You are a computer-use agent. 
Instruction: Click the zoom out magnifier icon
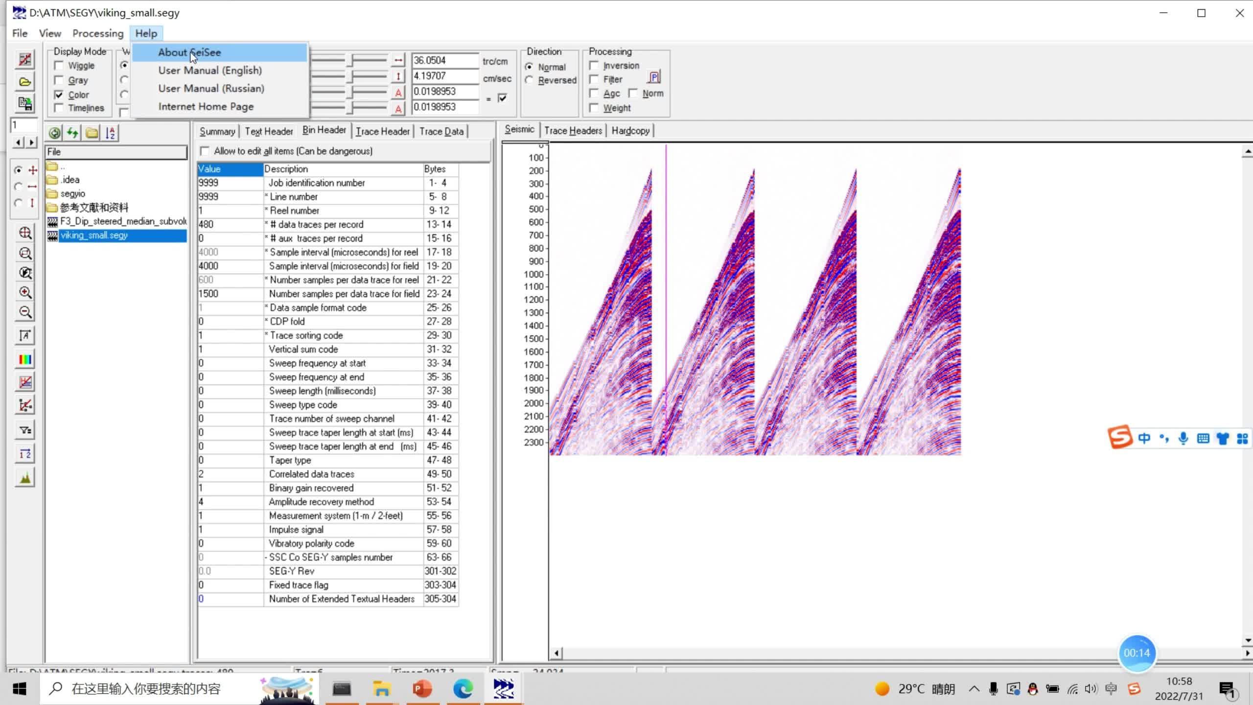point(25,312)
